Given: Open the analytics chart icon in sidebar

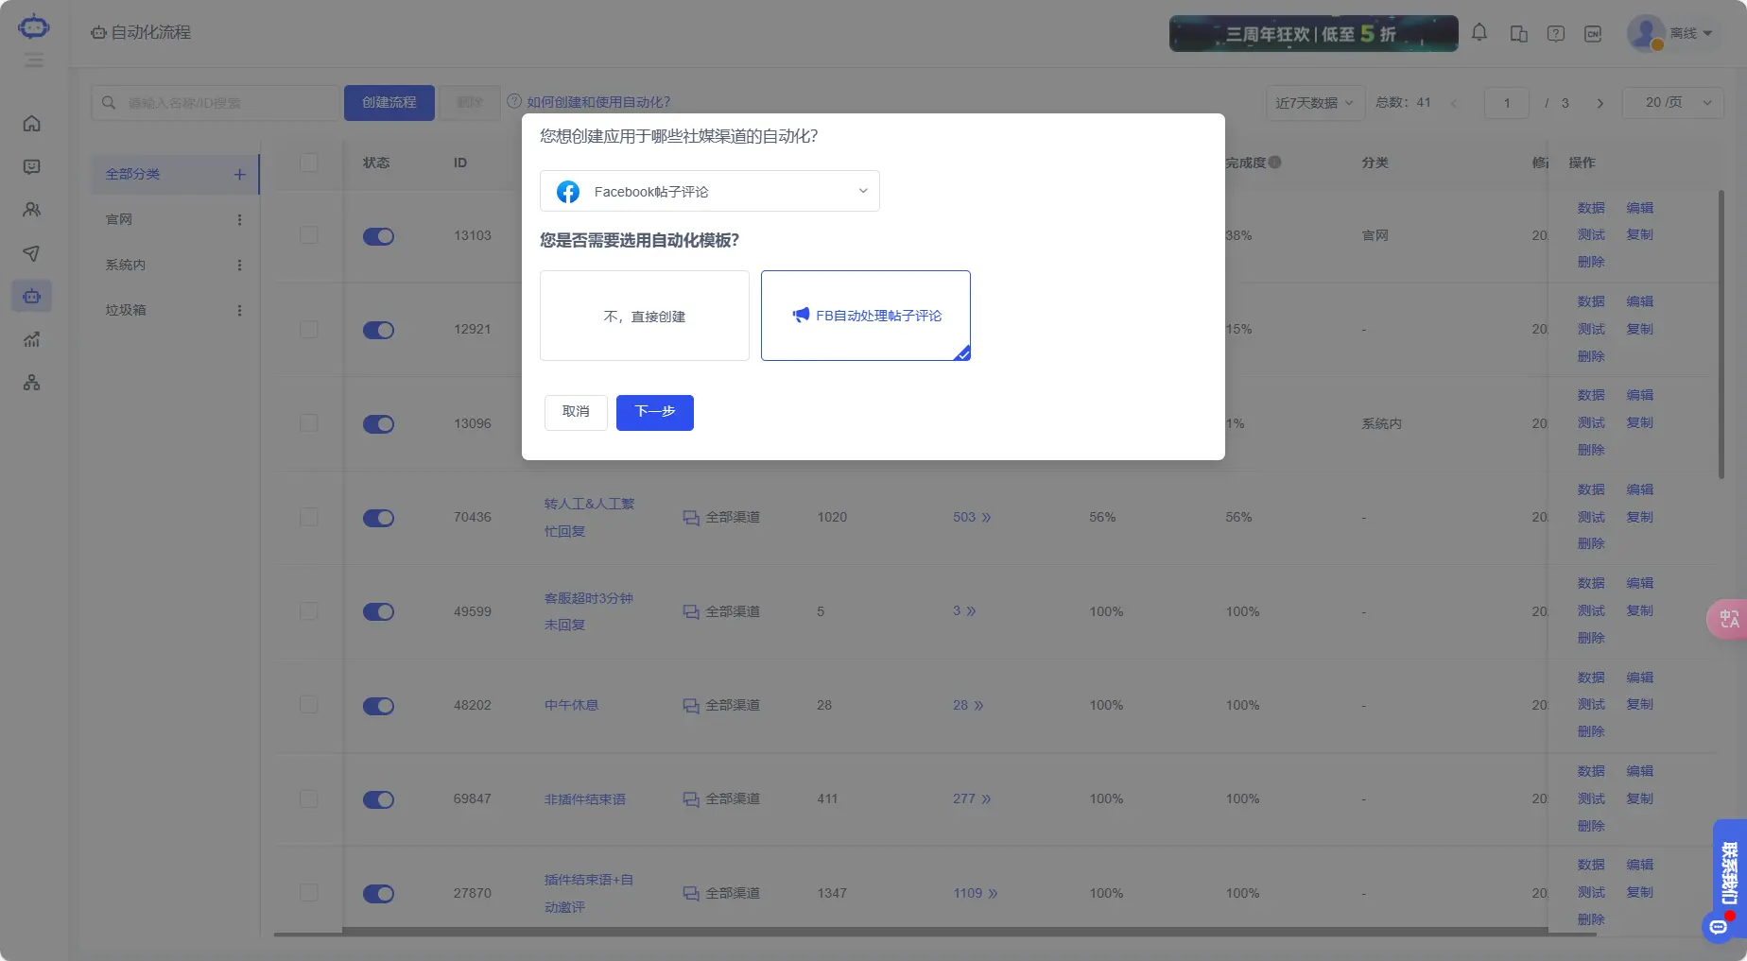Looking at the screenshot, I should (x=32, y=339).
